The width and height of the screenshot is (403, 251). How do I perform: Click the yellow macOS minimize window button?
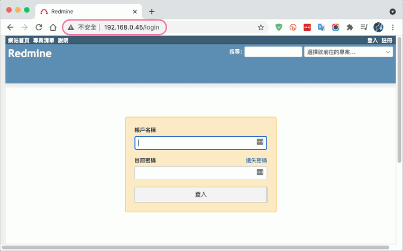click(x=18, y=10)
